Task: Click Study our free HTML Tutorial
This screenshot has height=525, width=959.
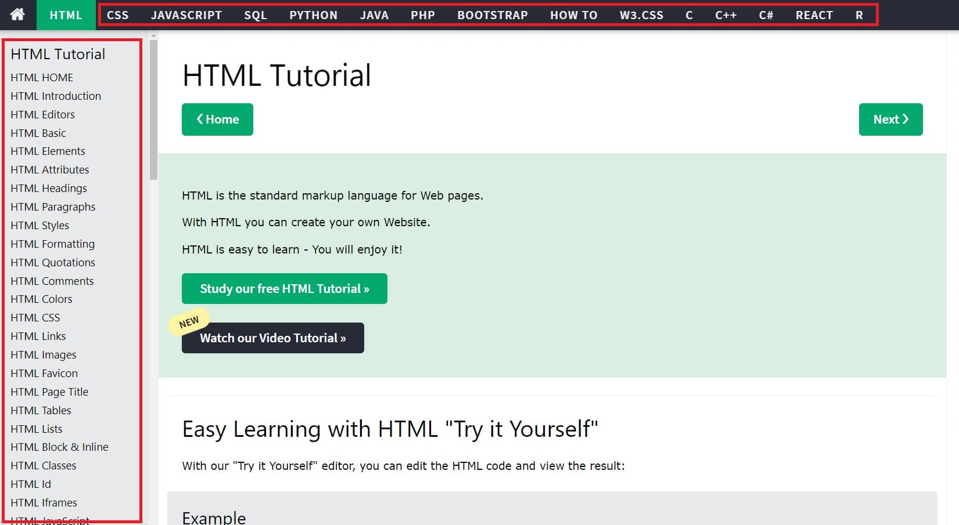Action: [284, 288]
